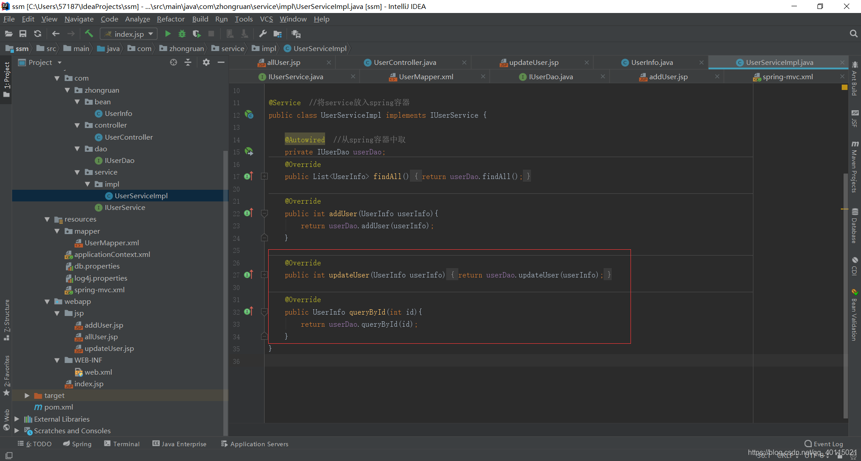Open Project panel gear settings
This screenshot has width=861, height=461.
coord(206,62)
